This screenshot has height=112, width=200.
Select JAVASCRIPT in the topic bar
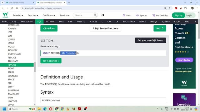click(x=27, y=21)
